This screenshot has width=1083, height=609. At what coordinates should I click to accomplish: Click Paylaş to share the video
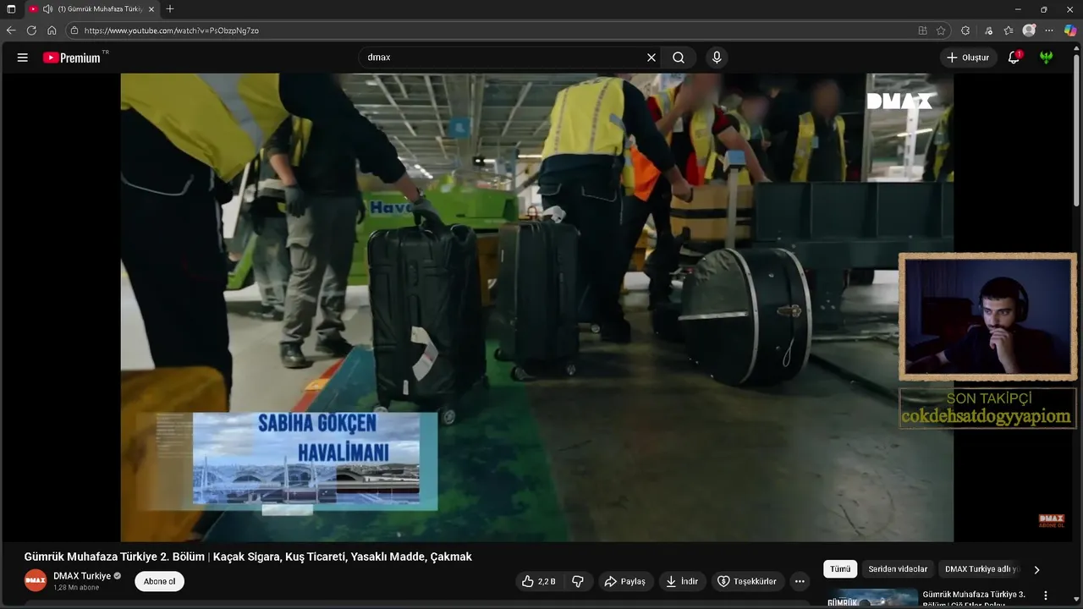[624, 581]
